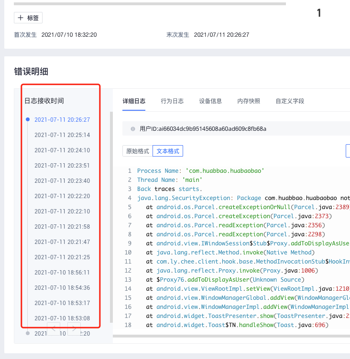
Task: Go to previous page of log timestamps
Action: (54, 328)
